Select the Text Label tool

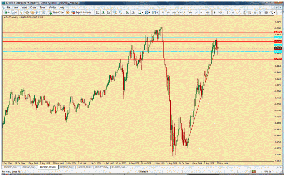point(260,13)
